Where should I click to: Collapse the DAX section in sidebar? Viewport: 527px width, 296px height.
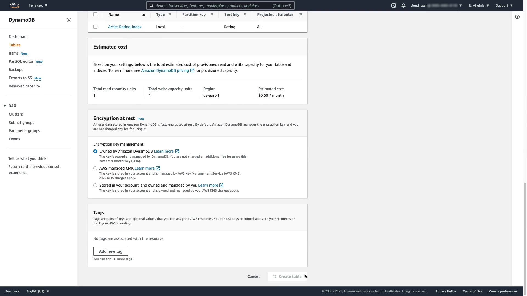pyautogui.click(x=5, y=106)
